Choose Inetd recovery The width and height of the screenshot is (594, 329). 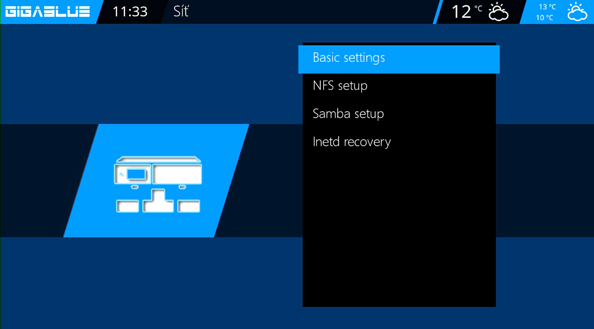(x=399, y=142)
